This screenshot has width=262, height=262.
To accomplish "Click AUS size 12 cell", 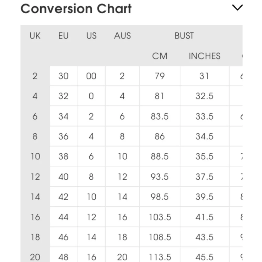I will (122, 177).
